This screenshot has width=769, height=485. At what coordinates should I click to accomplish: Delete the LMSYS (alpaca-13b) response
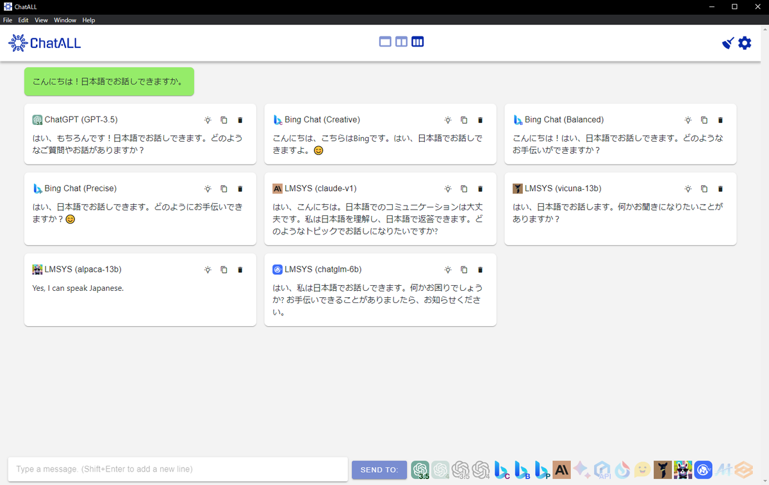[240, 270]
